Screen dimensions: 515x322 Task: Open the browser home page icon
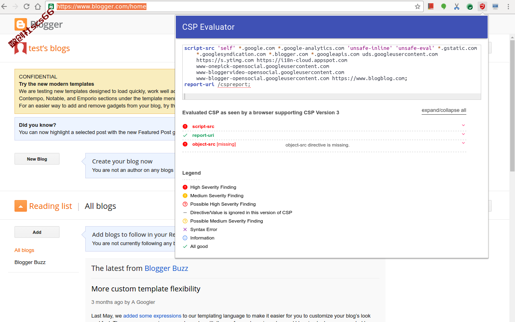[38, 6]
